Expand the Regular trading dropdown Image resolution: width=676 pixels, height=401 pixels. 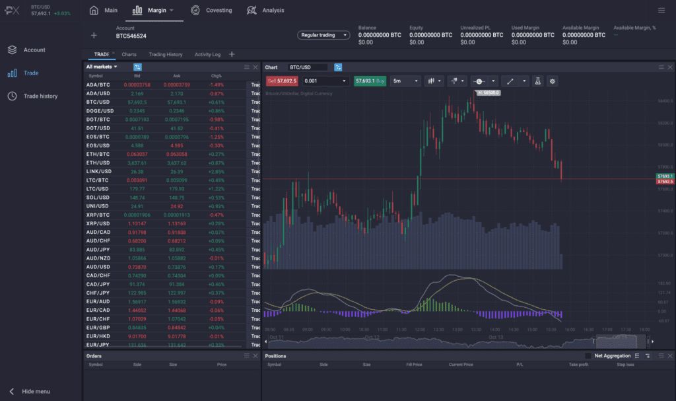coord(323,35)
